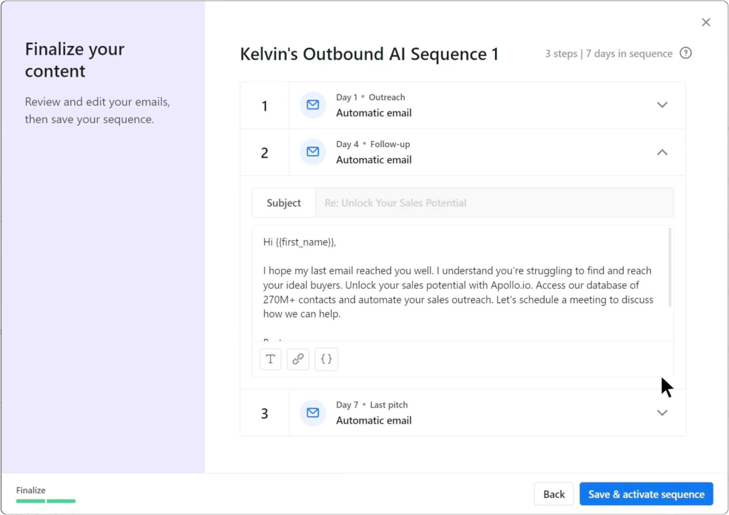Click the Back button
The image size is (729, 515).
pyautogui.click(x=554, y=494)
